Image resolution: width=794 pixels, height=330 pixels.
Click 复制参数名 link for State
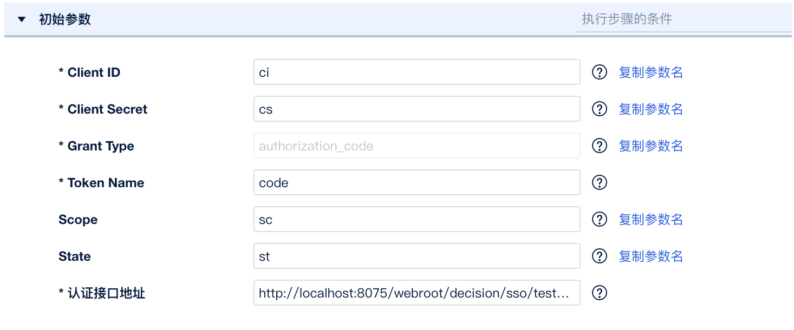point(650,256)
